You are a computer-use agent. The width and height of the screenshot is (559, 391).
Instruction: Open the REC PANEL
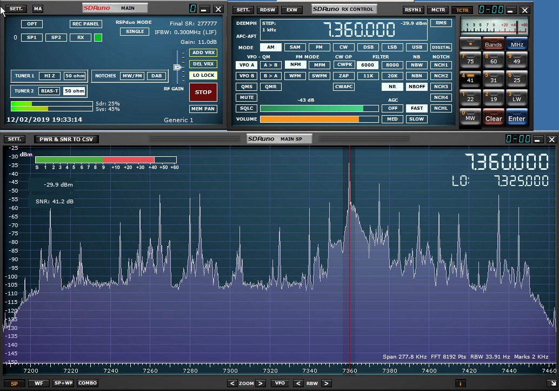(85, 24)
